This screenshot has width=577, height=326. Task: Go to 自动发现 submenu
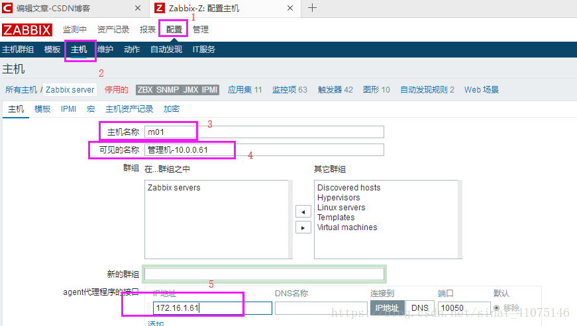(166, 49)
